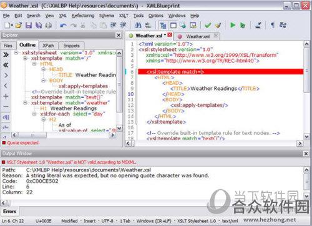312x226 pixels.
Task: Click the Redo arrow icon
Action: [x=73, y=26]
